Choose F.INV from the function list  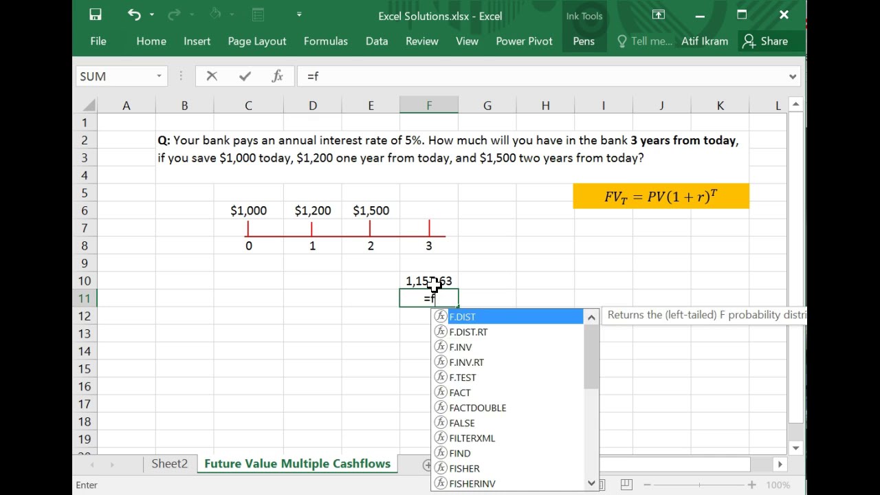tap(508, 347)
